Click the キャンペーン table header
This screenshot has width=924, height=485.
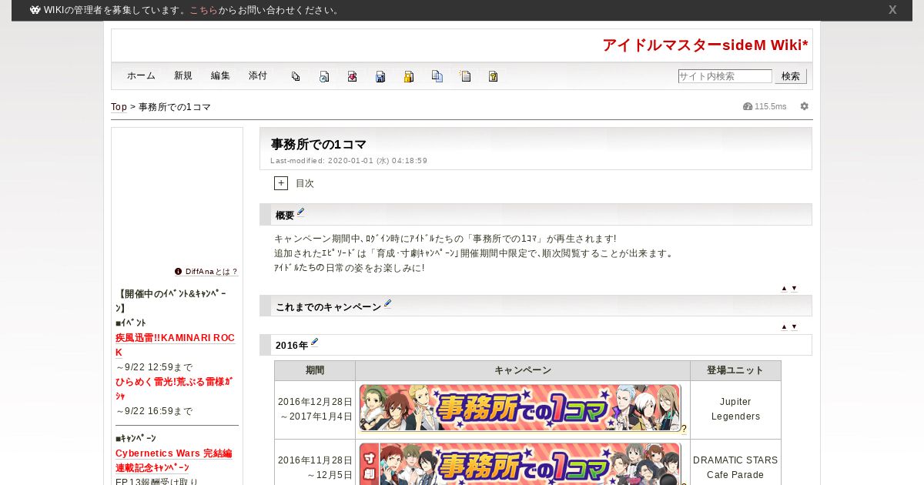pyautogui.click(x=523, y=370)
